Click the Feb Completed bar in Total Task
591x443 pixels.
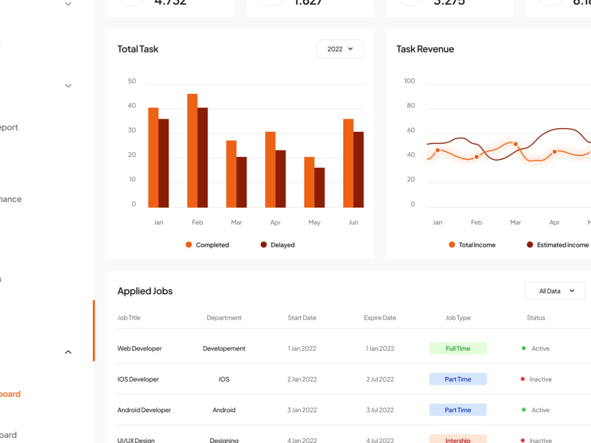coord(192,151)
